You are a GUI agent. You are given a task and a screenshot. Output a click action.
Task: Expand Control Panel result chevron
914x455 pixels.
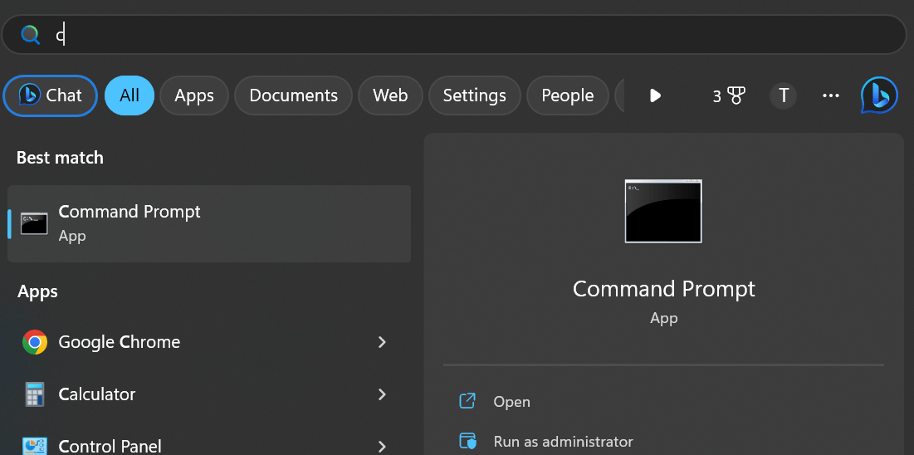click(x=382, y=447)
